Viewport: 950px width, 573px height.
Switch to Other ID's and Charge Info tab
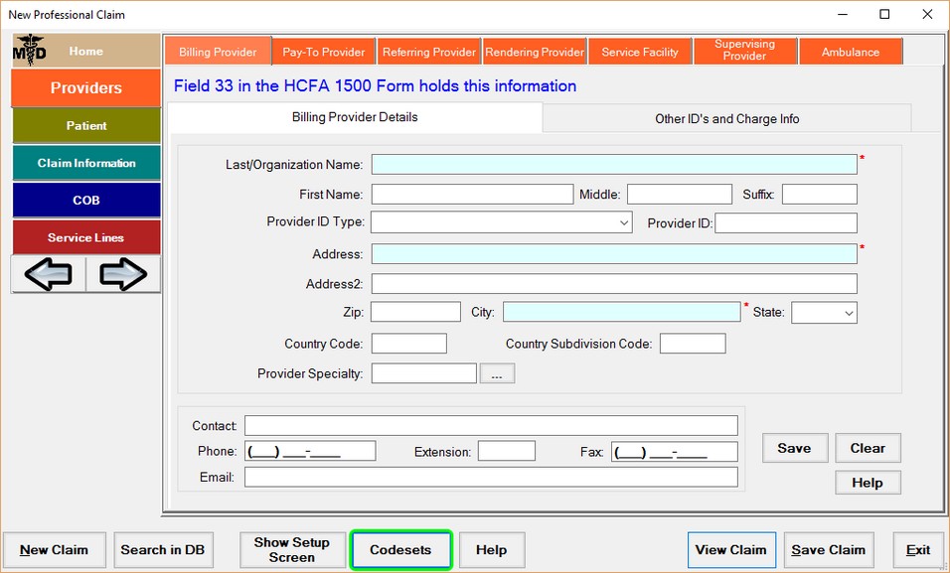coord(726,118)
